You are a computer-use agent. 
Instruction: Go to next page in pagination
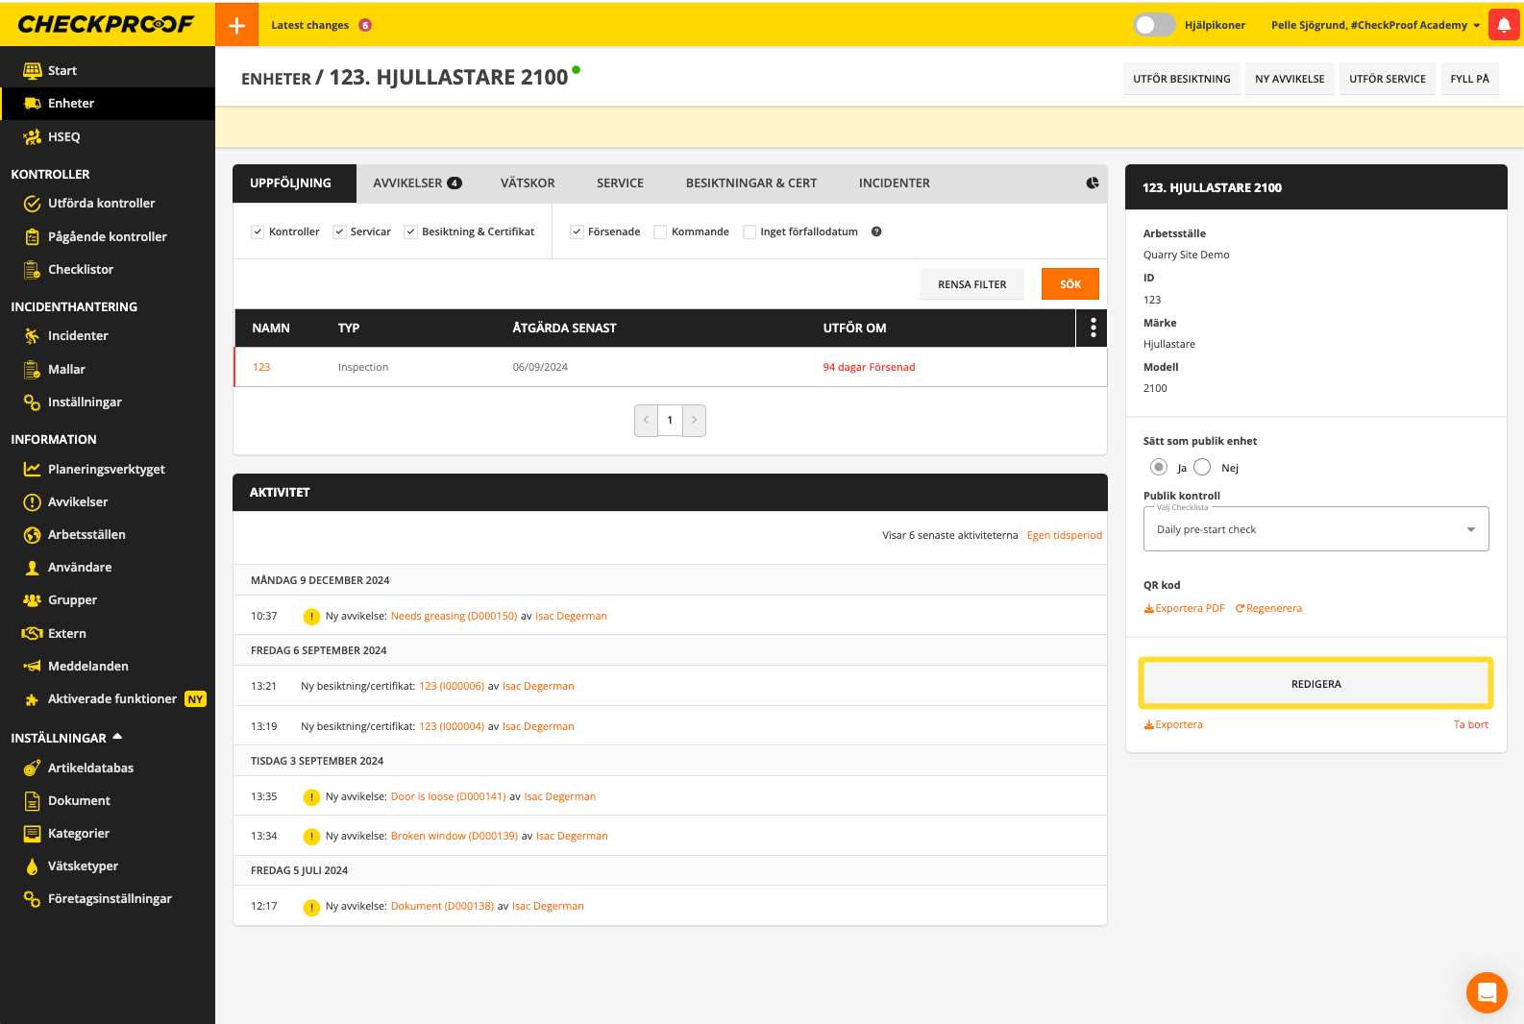(695, 421)
